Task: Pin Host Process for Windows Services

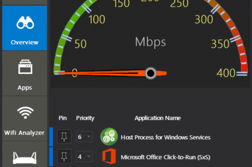Action: (x=64, y=137)
